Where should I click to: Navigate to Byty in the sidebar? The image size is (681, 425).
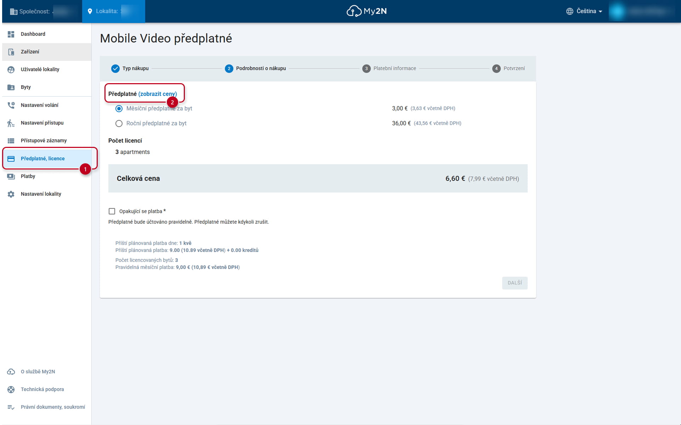pos(47,87)
